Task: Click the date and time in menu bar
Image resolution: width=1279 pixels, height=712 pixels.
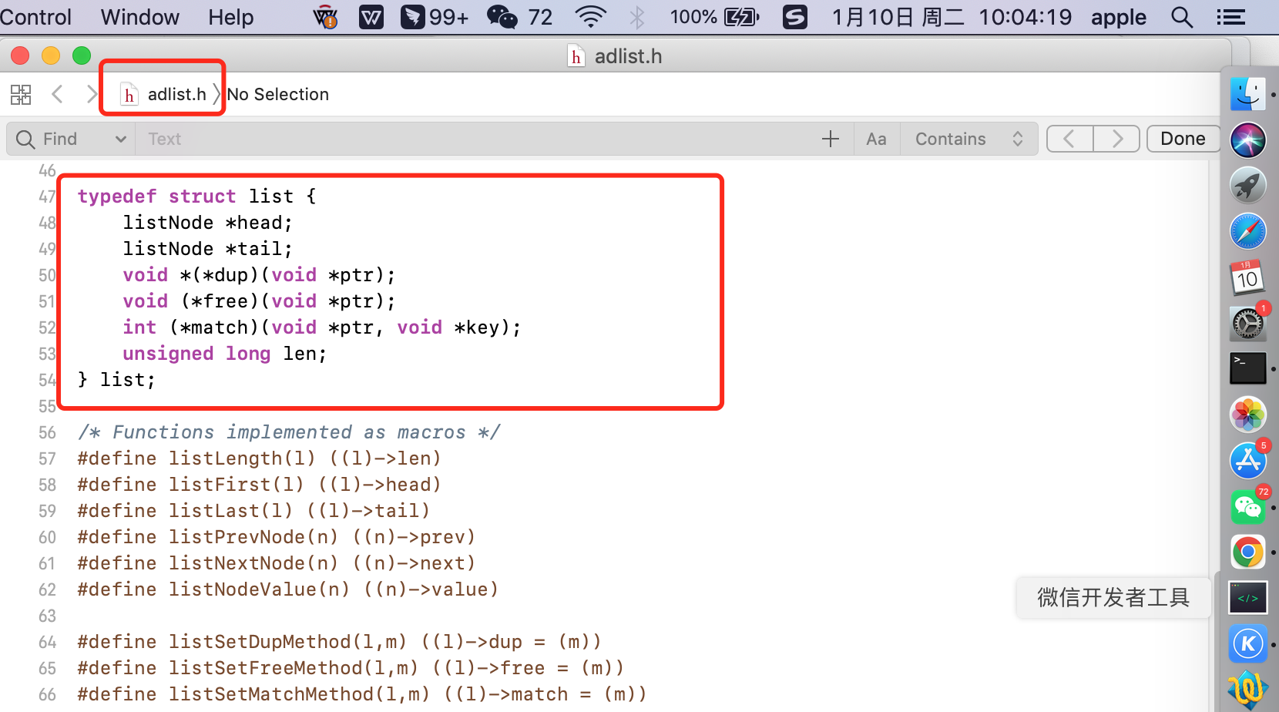Action: point(952,17)
